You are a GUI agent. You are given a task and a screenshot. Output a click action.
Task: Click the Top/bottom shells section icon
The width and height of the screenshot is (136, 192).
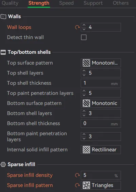(3, 52)
